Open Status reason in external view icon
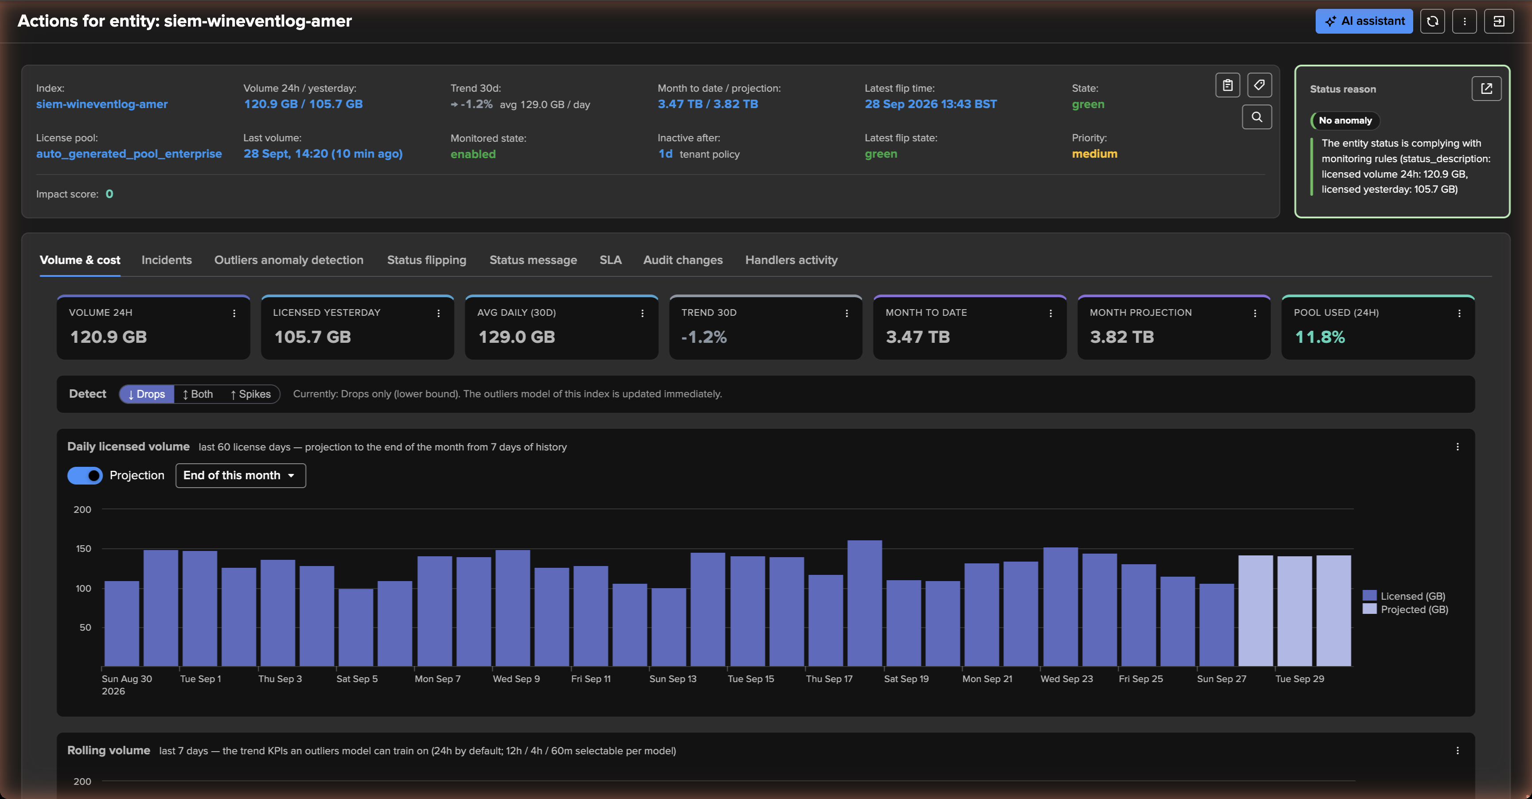The width and height of the screenshot is (1532, 799). (x=1486, y=89)
